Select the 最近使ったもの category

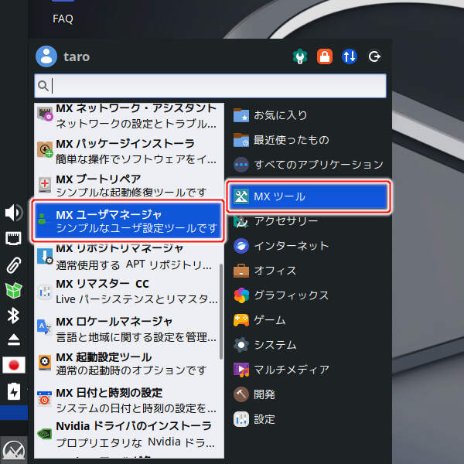[x=308, y=140]
